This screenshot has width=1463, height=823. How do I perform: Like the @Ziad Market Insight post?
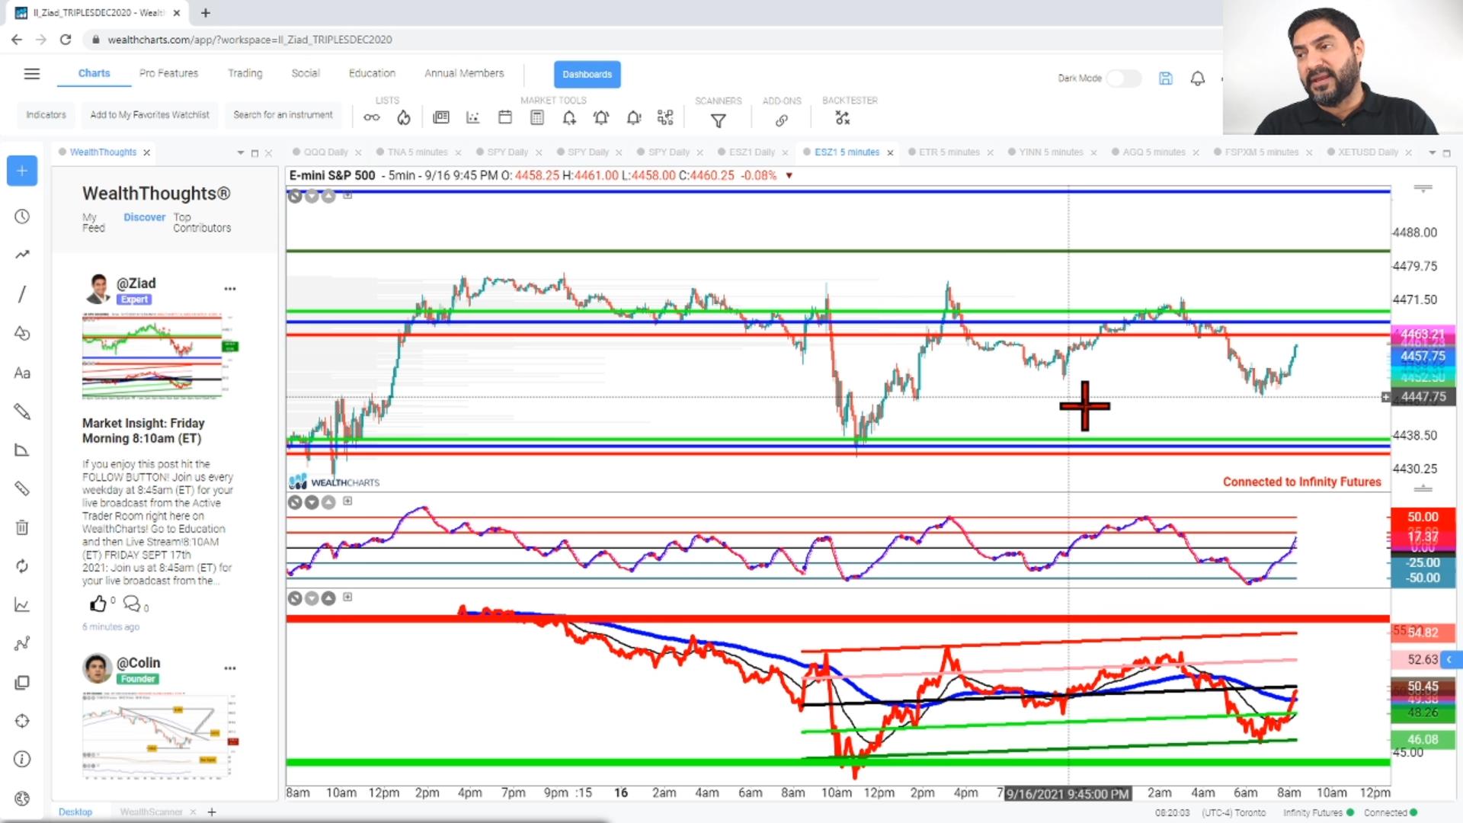click(x=98, y=604)
